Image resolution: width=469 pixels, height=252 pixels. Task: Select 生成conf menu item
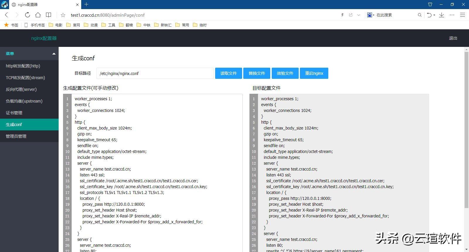(29, 125)
